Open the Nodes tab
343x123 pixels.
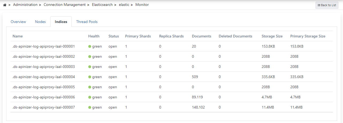(40, 22)
